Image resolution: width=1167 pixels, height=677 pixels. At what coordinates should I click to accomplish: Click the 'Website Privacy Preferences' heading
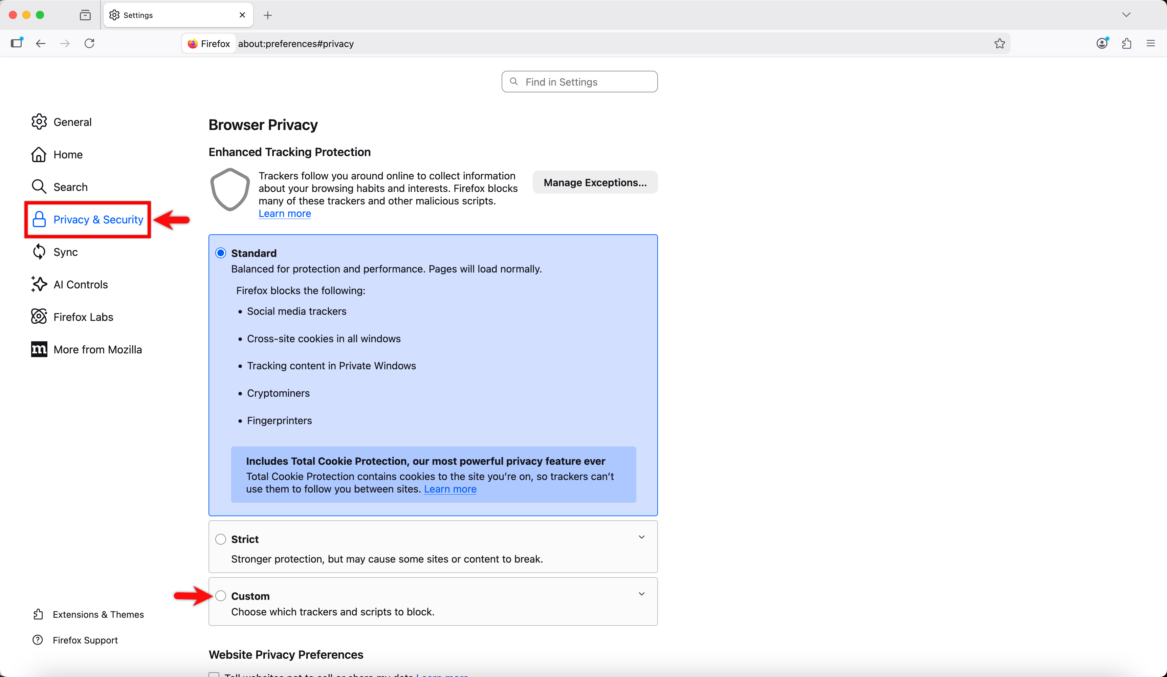286,654
